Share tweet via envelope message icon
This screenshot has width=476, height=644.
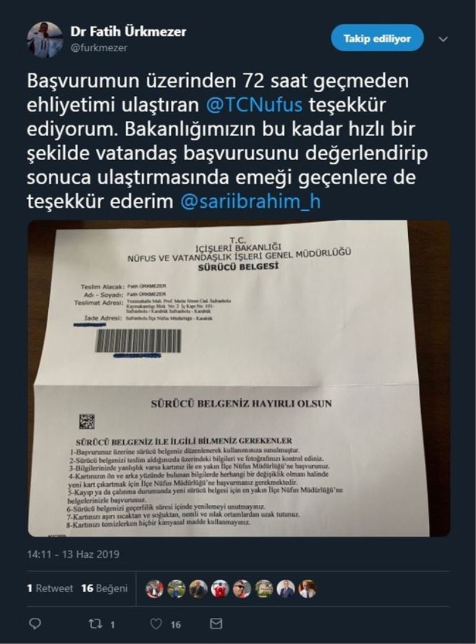tap(216, 624)
